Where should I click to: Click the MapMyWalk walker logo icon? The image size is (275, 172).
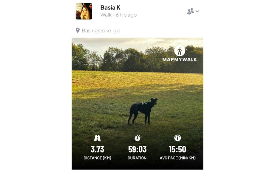(x=180, y=51)
